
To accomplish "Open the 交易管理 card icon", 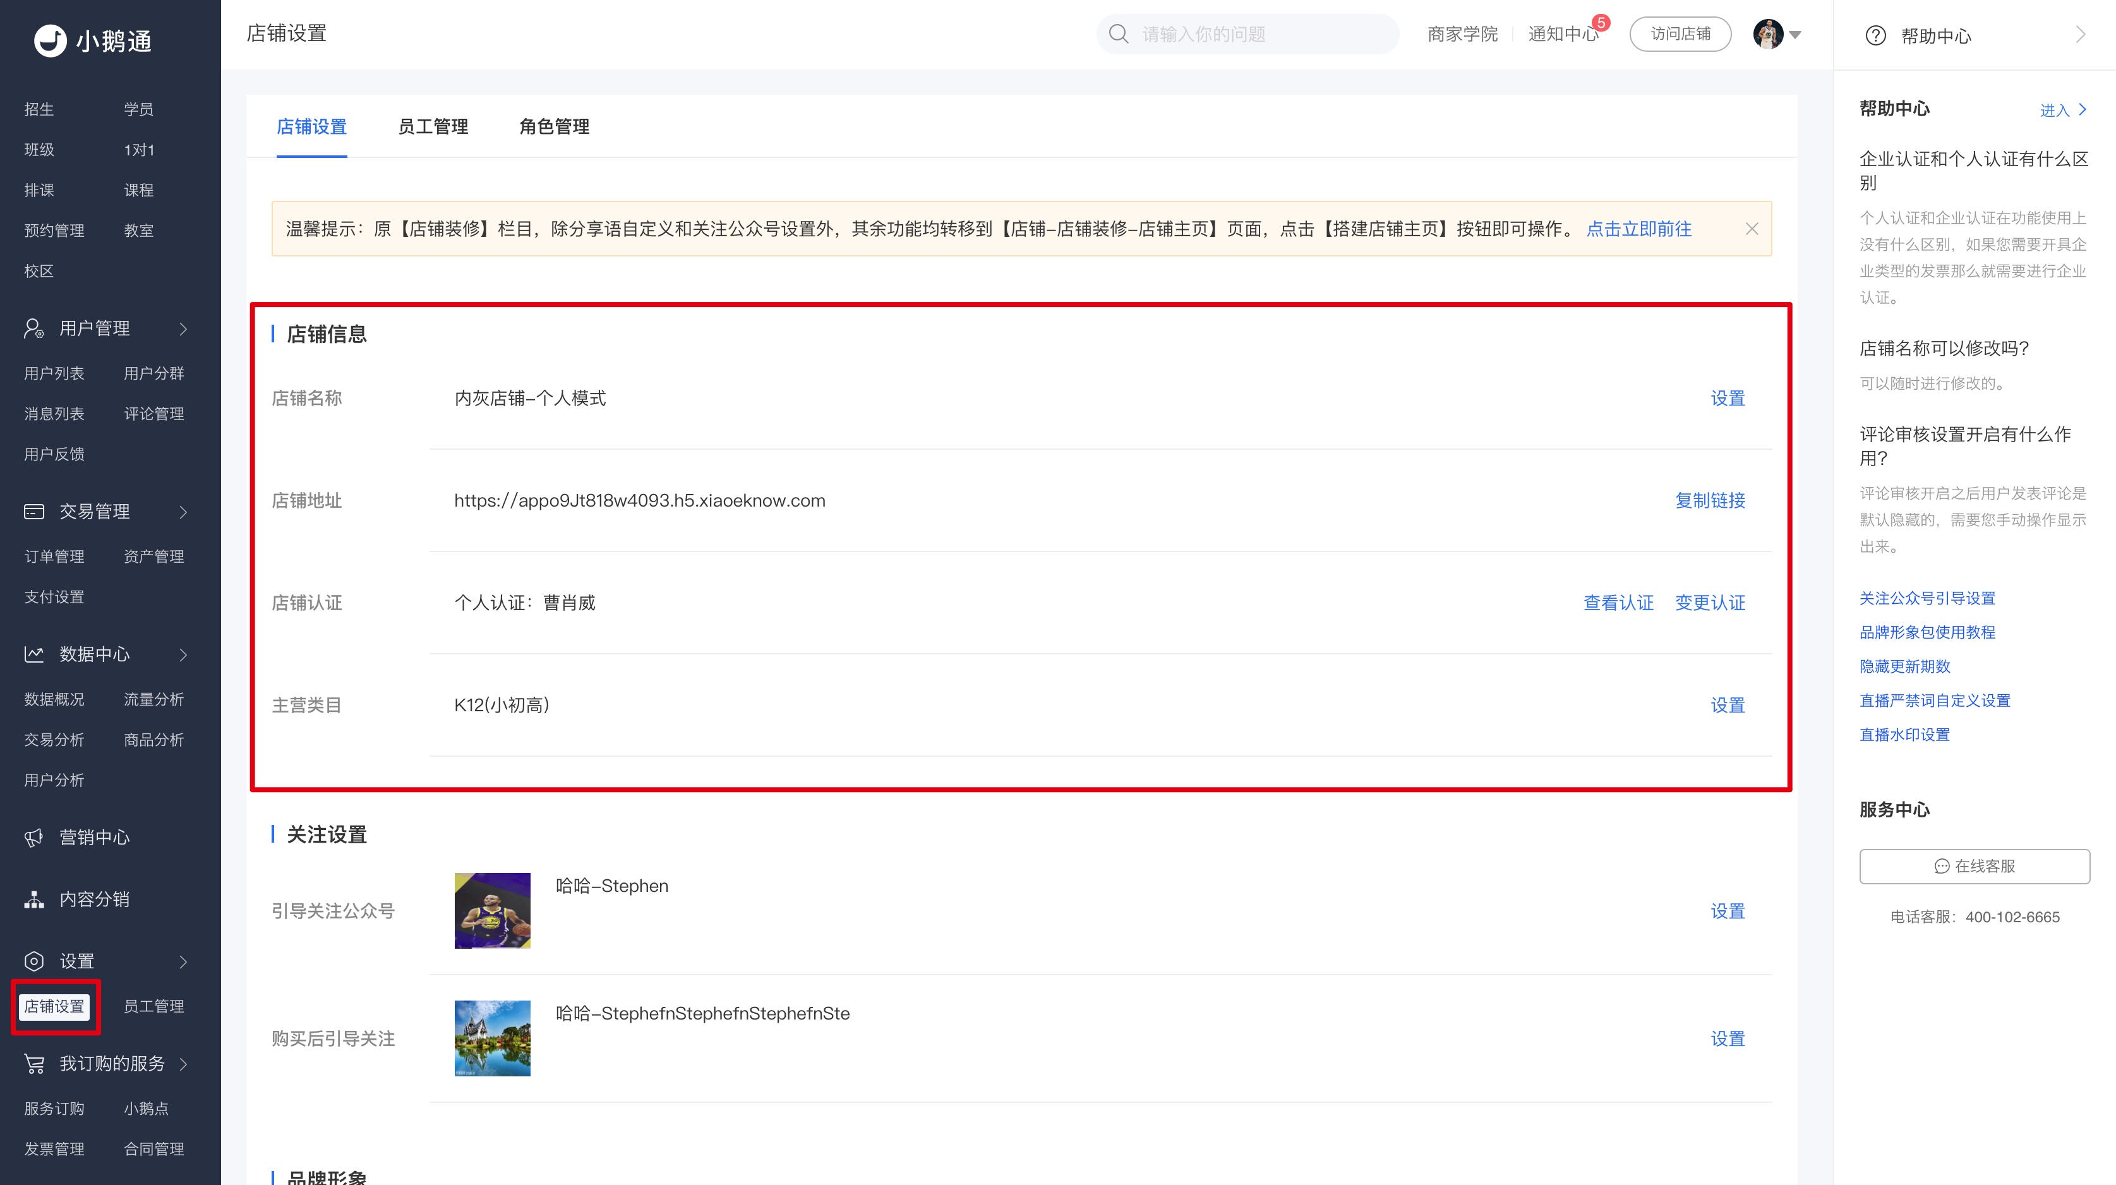I will point(33,512).
